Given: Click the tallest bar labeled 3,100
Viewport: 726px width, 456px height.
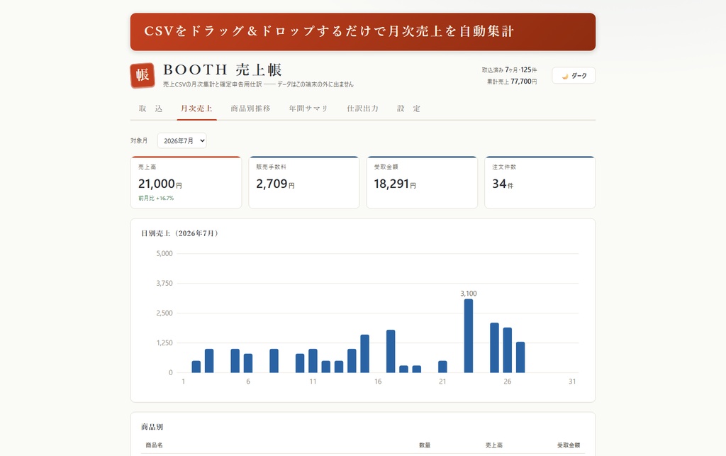Looking at the screenshot, I should (469, 335).
